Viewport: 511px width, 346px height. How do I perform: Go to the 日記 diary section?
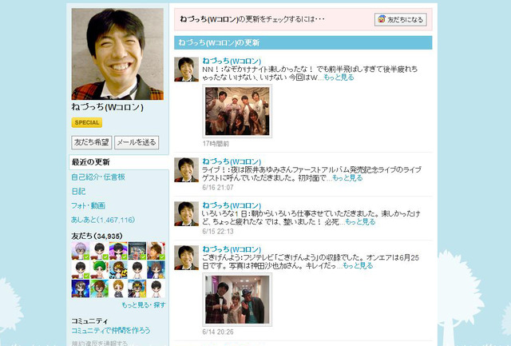(x=78, y=191)
